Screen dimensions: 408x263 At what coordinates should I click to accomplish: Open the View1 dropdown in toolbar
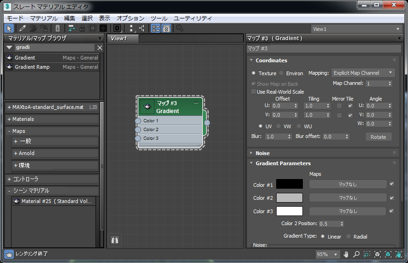point(356,29)
